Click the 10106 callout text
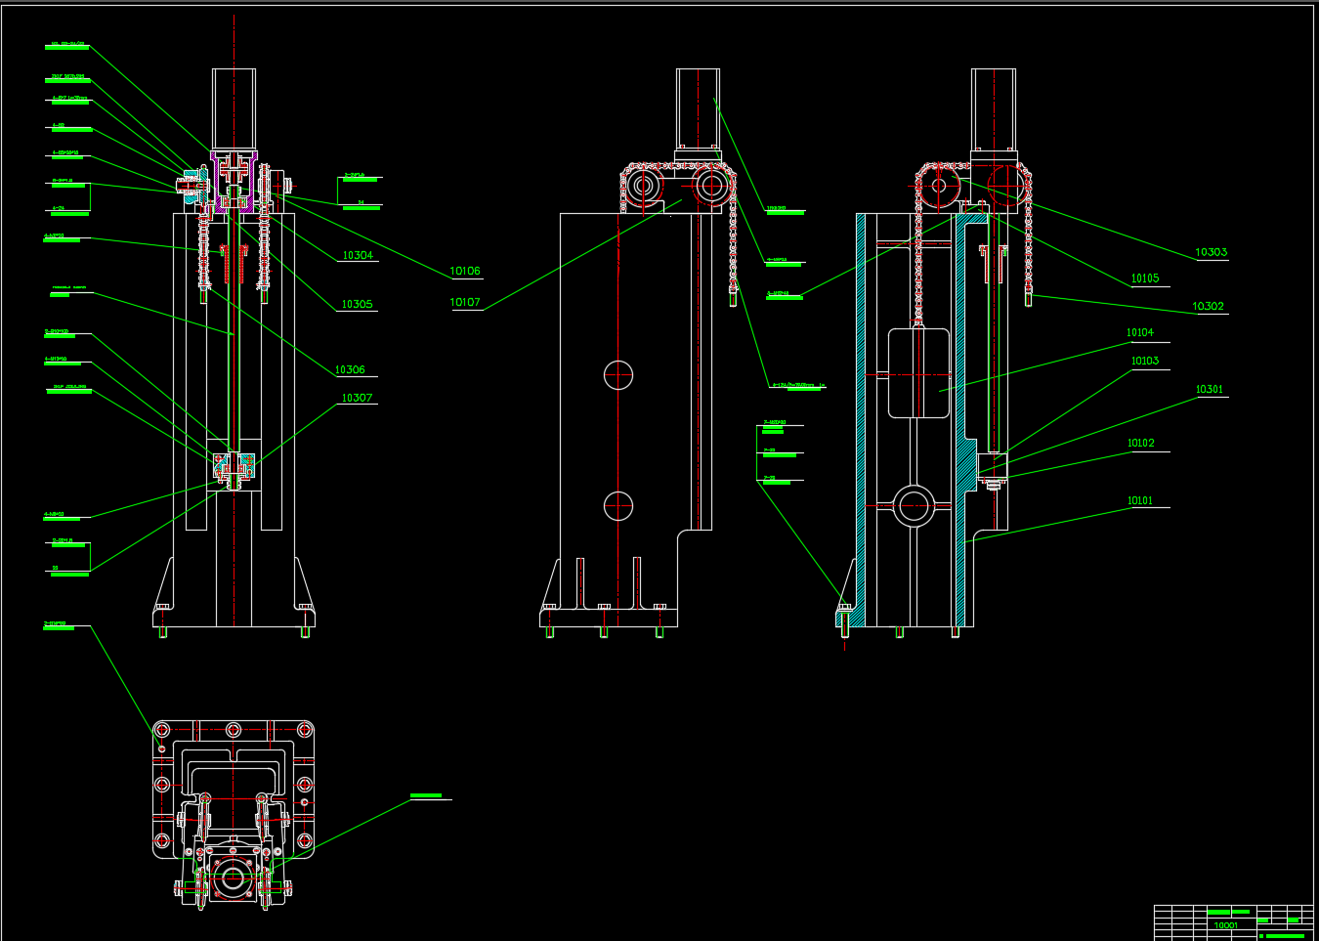 465,272
